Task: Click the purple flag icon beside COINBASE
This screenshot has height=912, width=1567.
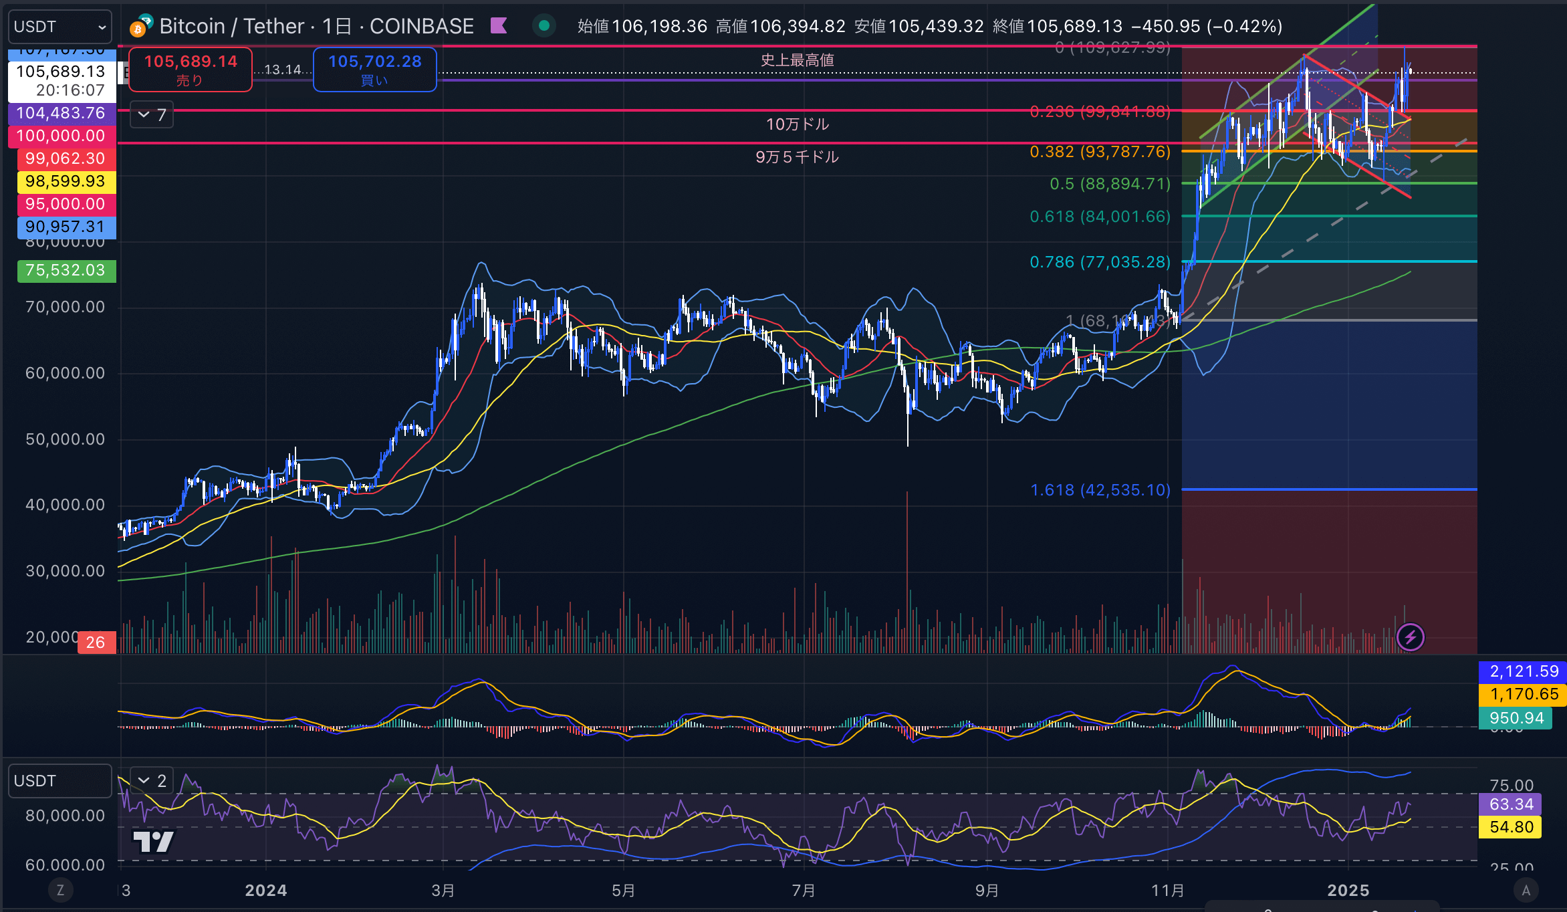Action: pos(499,26)
